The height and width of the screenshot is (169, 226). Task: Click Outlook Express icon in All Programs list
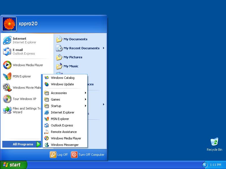click(x=47, y=125)
